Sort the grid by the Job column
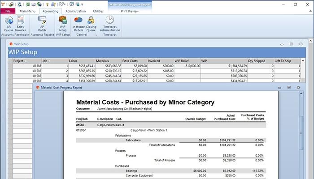The image size is (314, 179). 55,61
